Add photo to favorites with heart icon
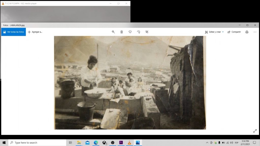This screenshot has height=146, width=260. tap(130, 32)
